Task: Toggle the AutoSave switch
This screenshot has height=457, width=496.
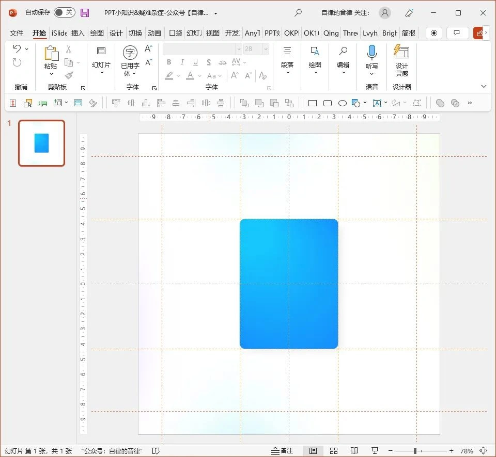Action: (64, 12)
